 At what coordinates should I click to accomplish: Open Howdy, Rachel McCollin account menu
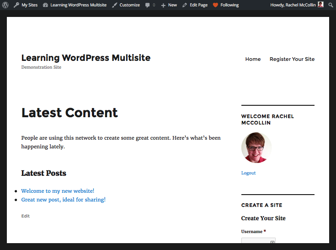click(x=297, y=5)
